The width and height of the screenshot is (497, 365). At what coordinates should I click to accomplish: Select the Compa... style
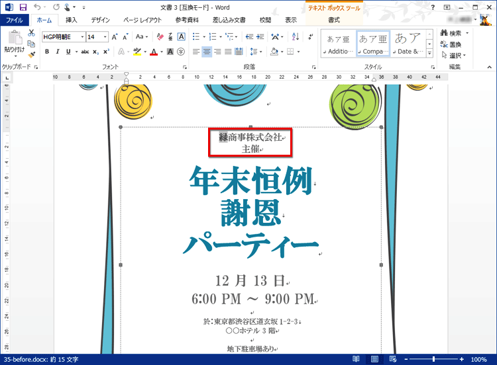372,44
